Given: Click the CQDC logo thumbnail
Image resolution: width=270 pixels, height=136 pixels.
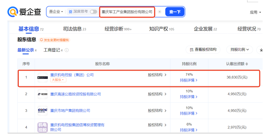Looking at the screenshot, I should click(x=42, y=111).
